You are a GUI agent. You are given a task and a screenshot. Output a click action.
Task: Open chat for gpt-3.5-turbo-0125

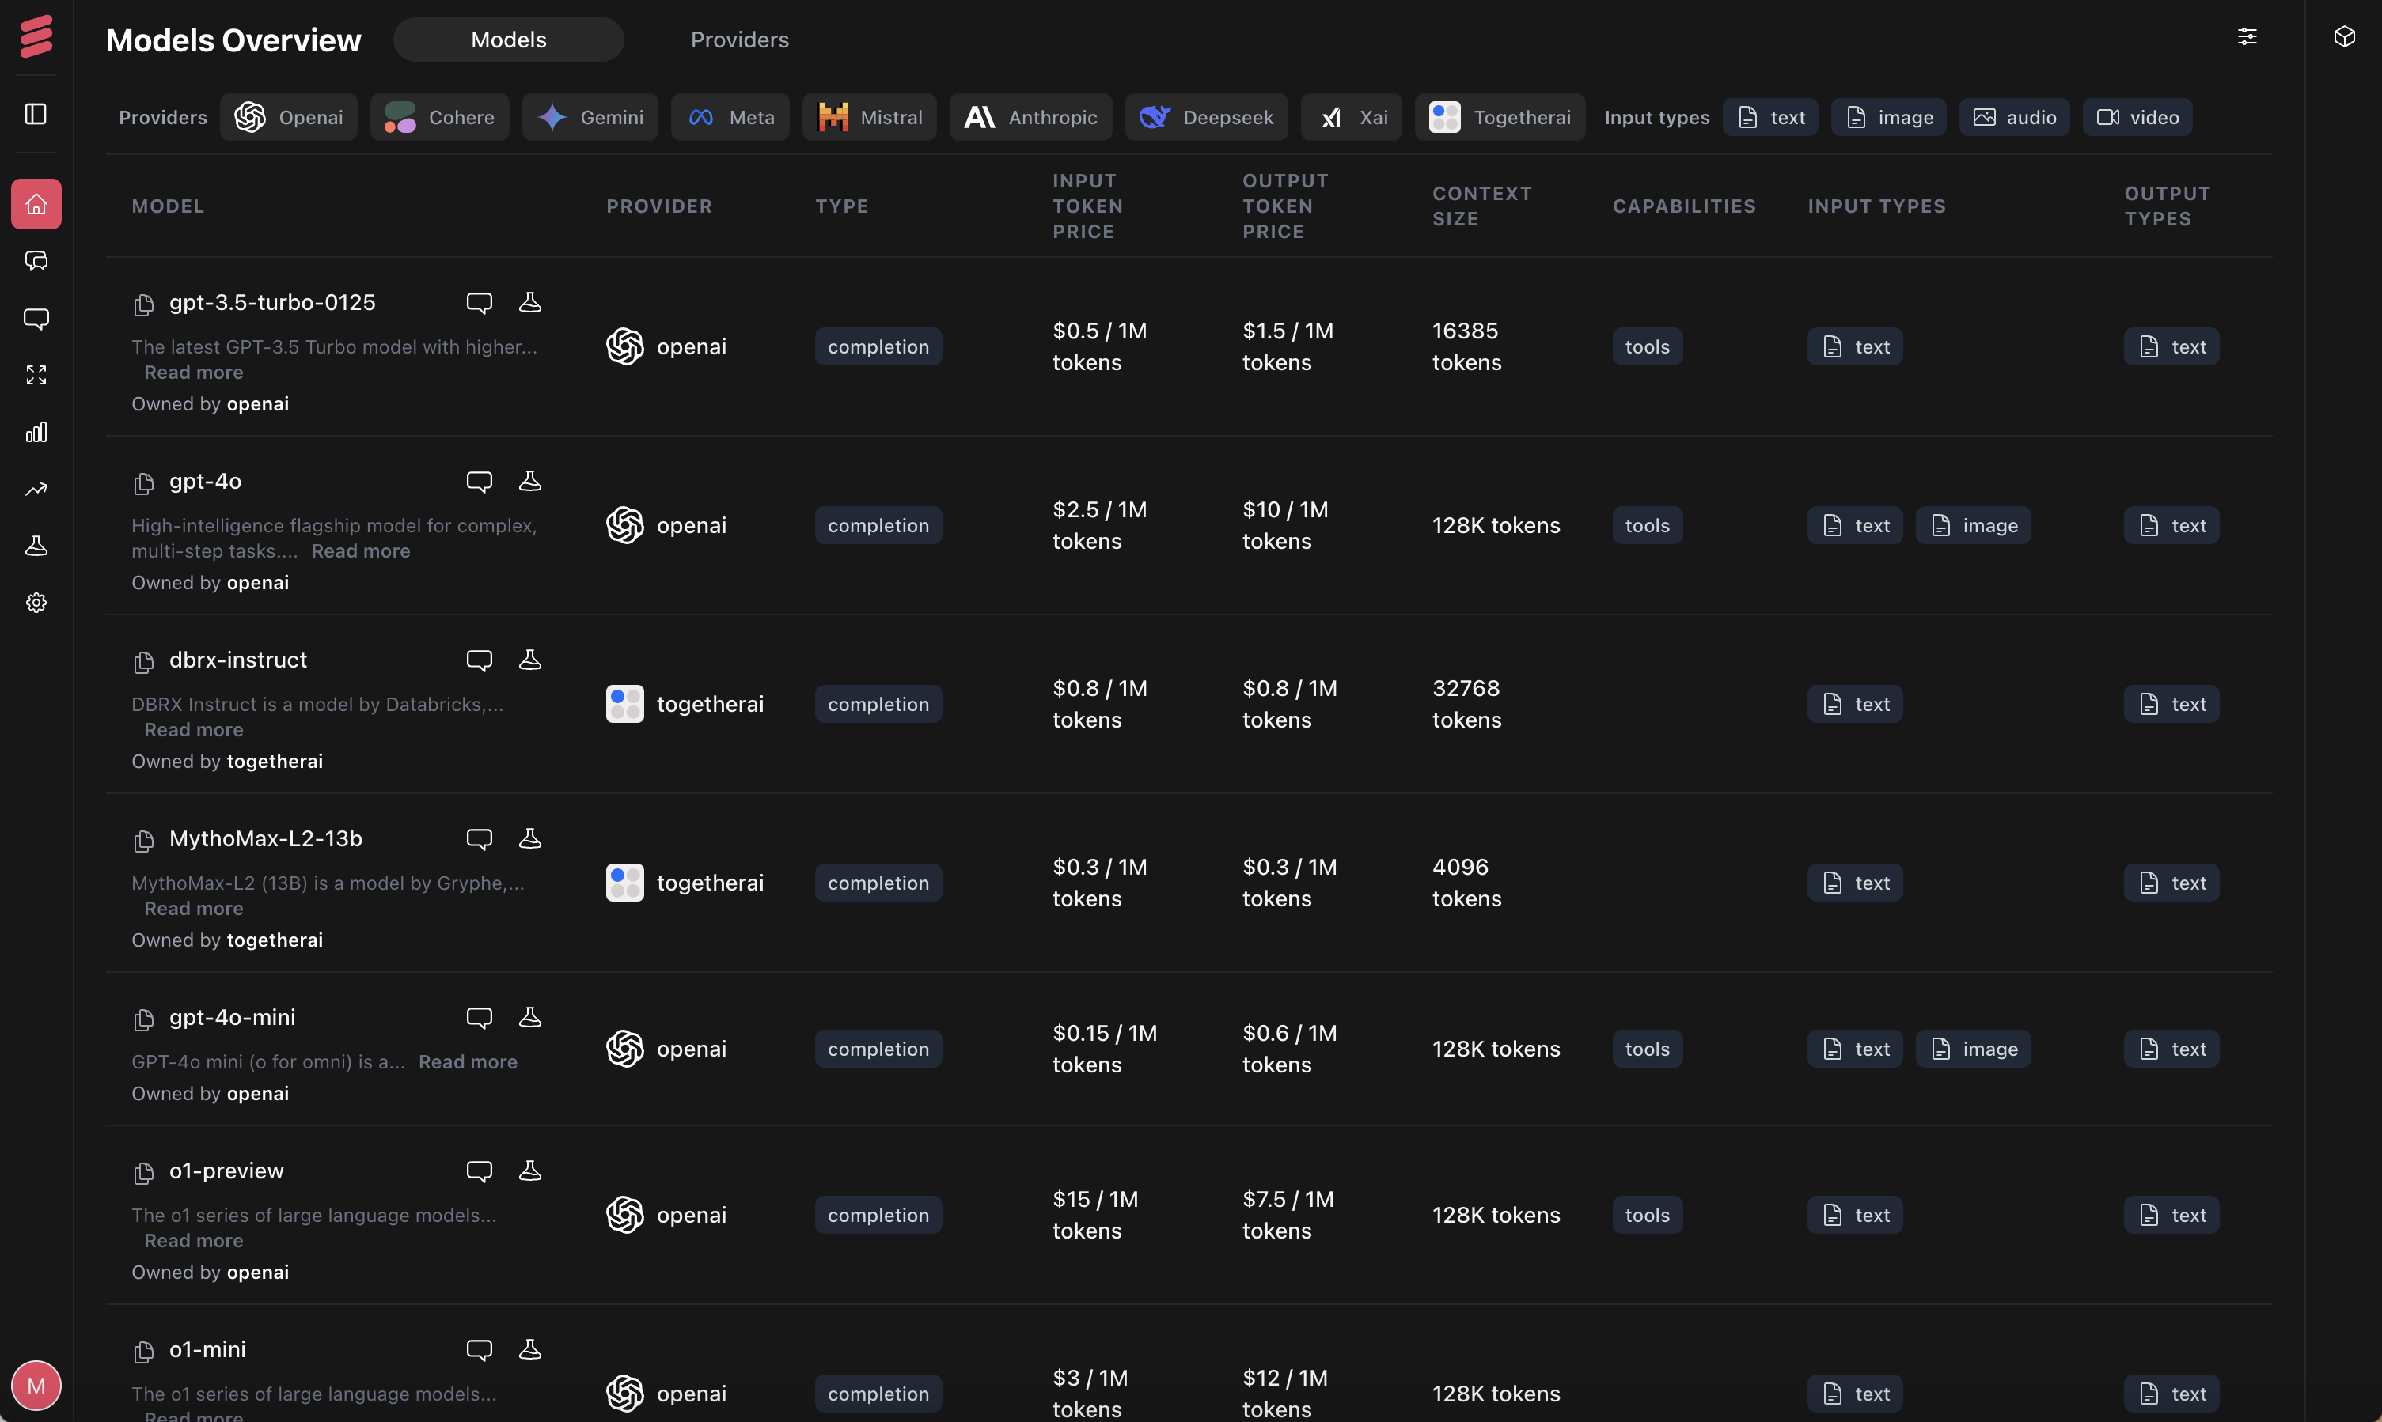click(480, 303)
